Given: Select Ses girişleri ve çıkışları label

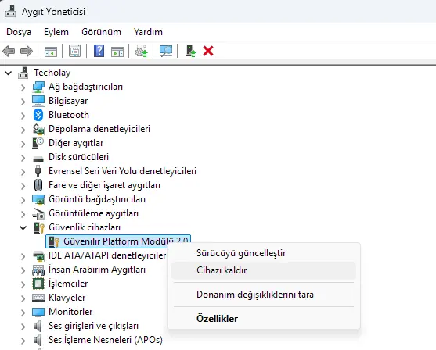Looking at the screenshot, I should point(93,326).
